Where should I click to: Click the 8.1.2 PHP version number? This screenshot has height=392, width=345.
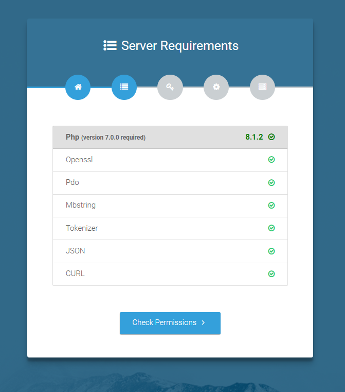(254, 137)
